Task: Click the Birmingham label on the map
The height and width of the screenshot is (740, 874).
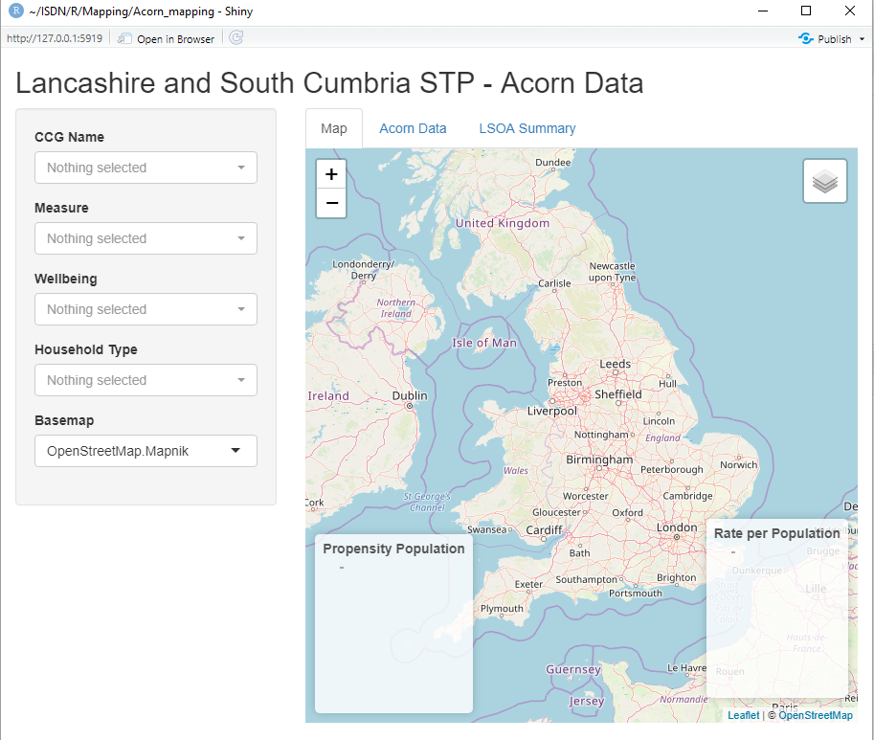Action: 600,460
